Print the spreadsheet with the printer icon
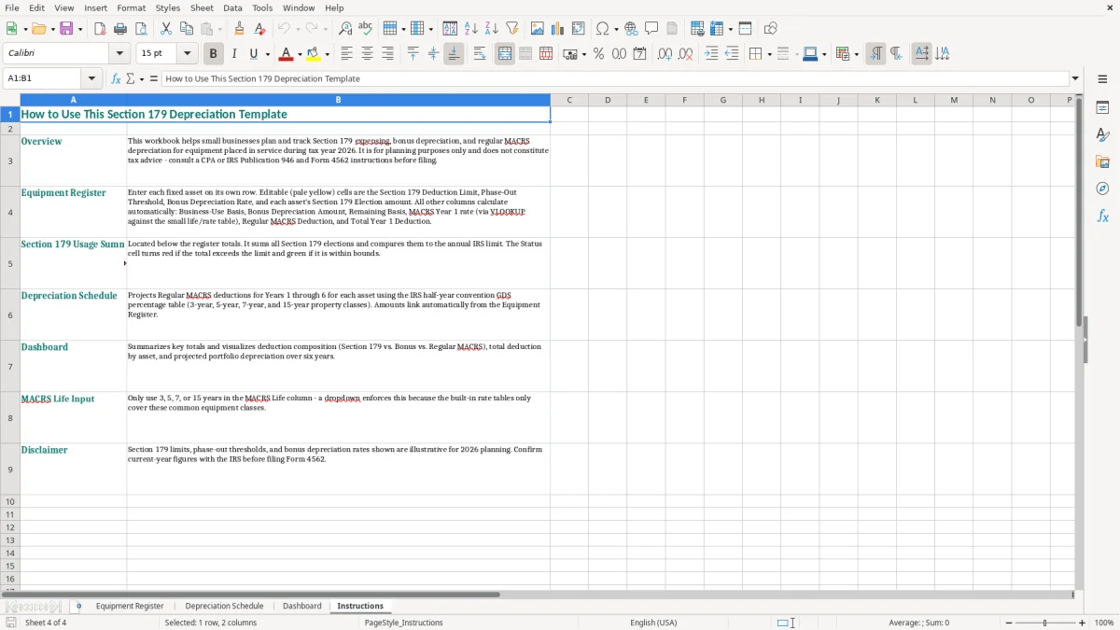 click(120, 29)
